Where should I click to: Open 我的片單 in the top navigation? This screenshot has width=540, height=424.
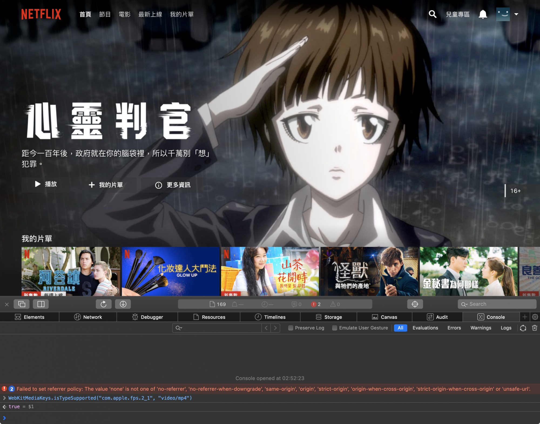[182, 14]
